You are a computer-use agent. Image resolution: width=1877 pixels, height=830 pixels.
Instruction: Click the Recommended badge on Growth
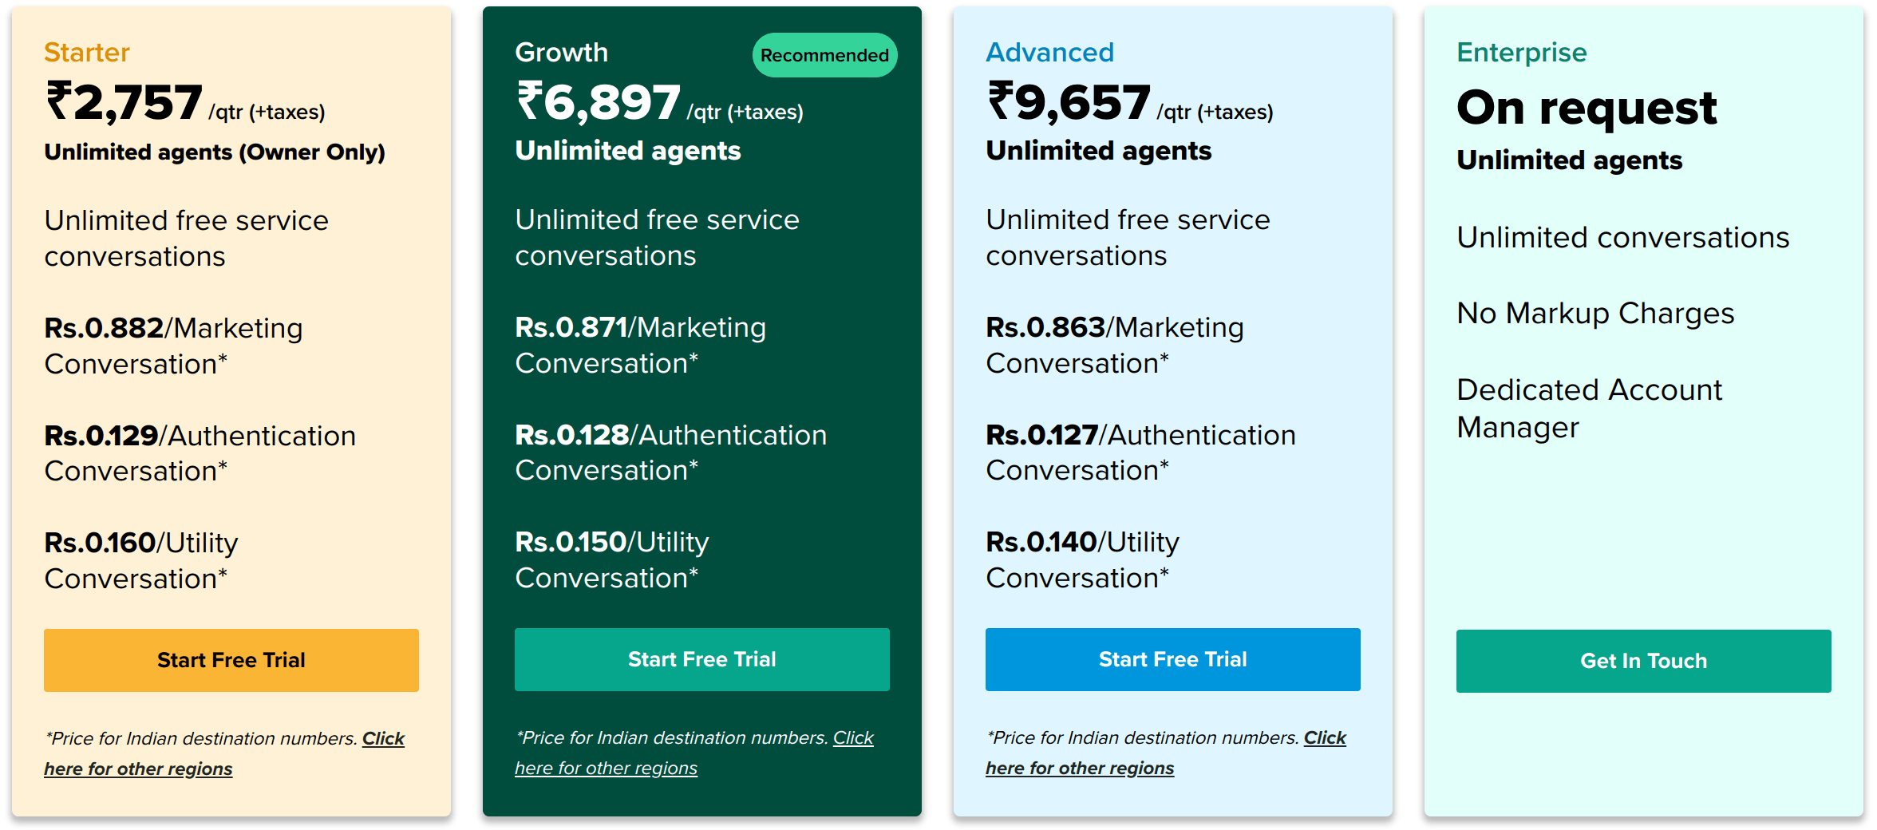824,55
